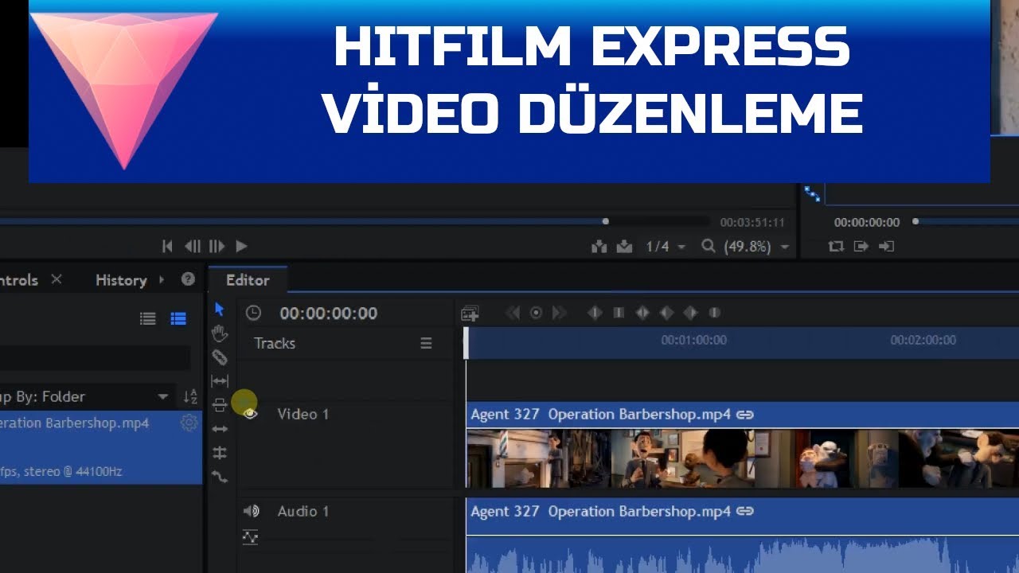Viewport: 1019px width, 573px height.
Task: Set the viewer In point
Action: [x=861, y=247]
